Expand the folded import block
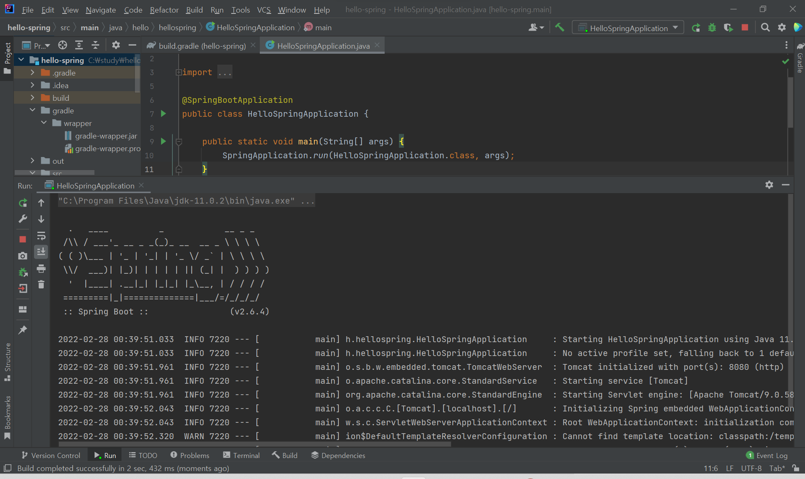805x479 pixels. (178, 72)
